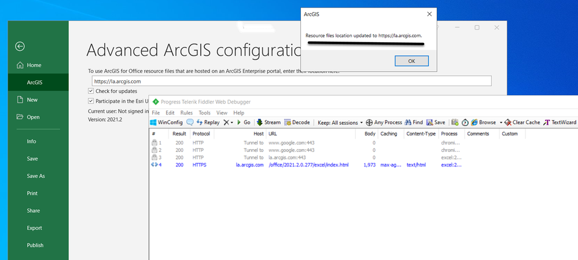The width and height of the screenshot is (578, 260).
Task: Open the Help menu in Fiddler
Action: click(x=238, y=113)
